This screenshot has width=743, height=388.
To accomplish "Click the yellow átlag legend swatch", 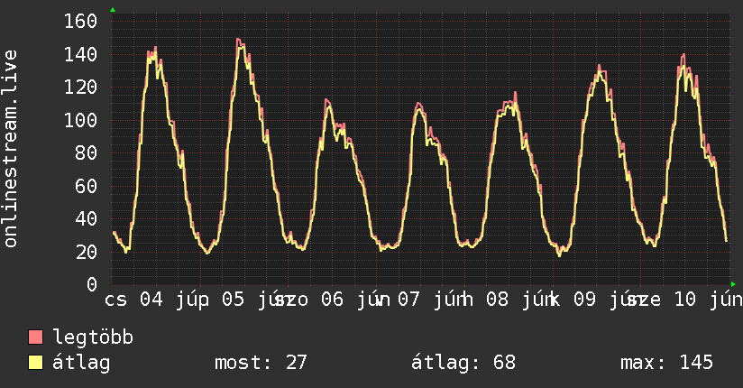I will tap(35, 363).
